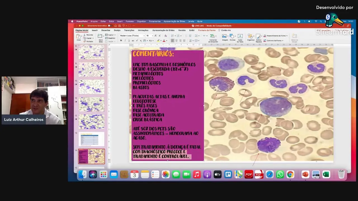The image size is (358, 201).
Task: Click the Recortar (cut) button
Action: point(88,35)
